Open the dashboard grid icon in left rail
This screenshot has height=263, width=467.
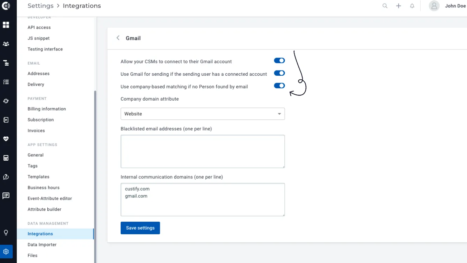click(x=6, y=25)
